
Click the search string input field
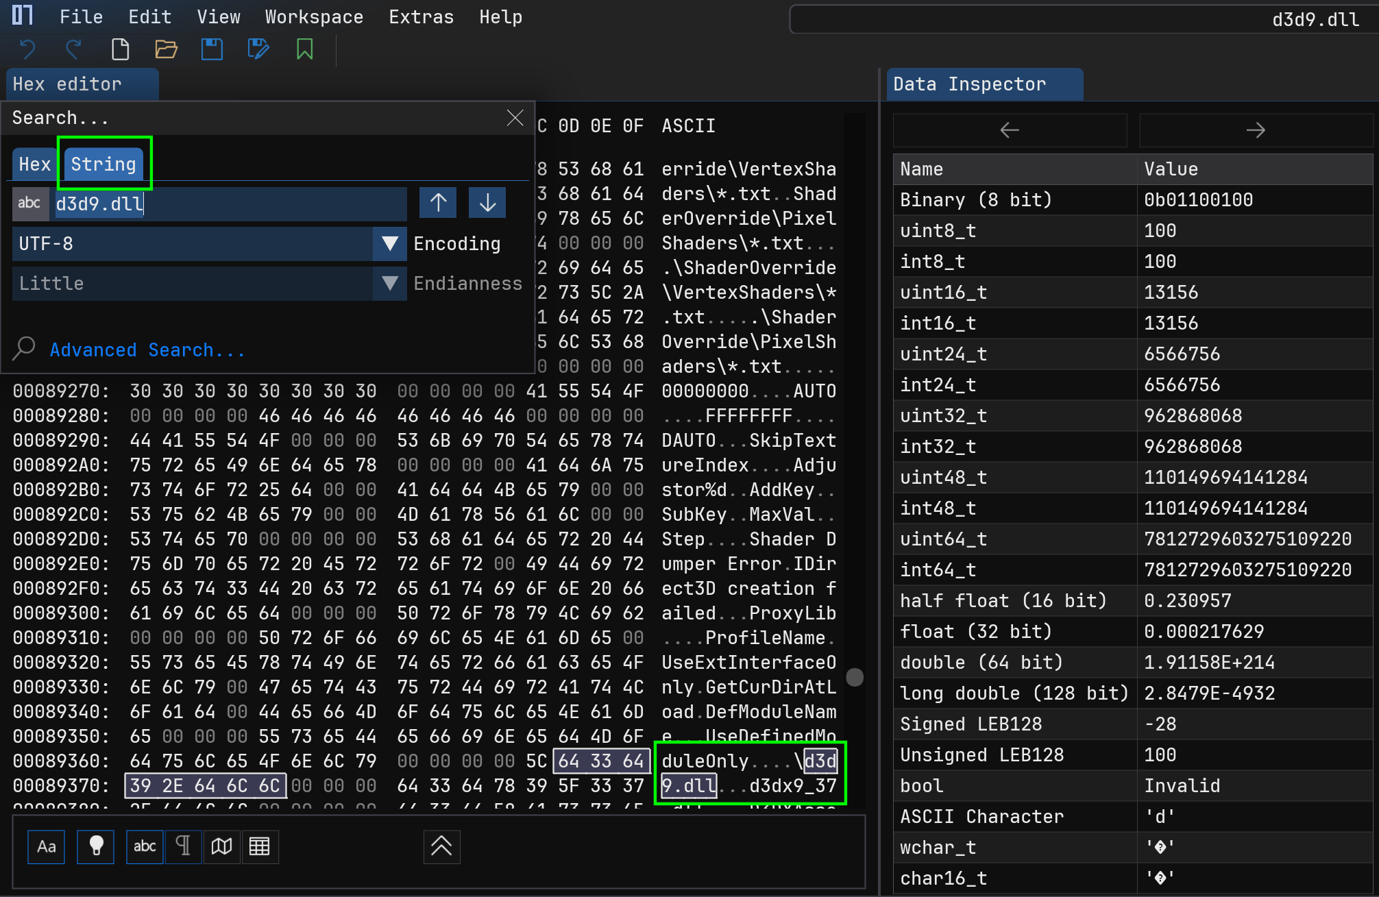click(229, 204)
